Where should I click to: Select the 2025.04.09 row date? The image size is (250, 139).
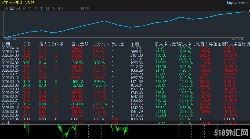point(10,52)
